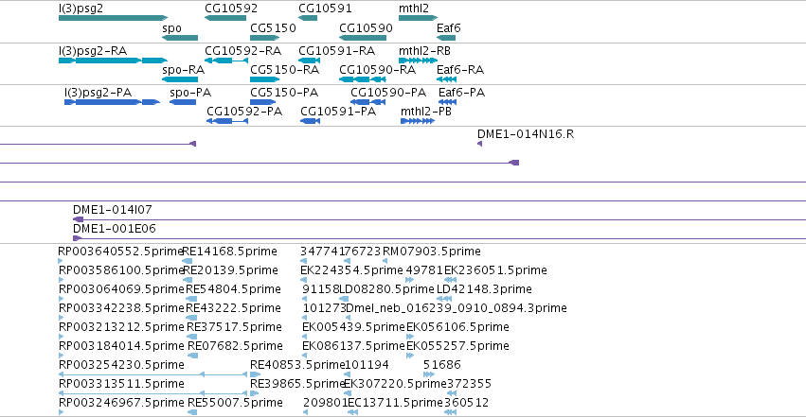Select the CG5150-RA transcript bar
Image resolution: width=806 pixels, height=417 pixels.
265,79
